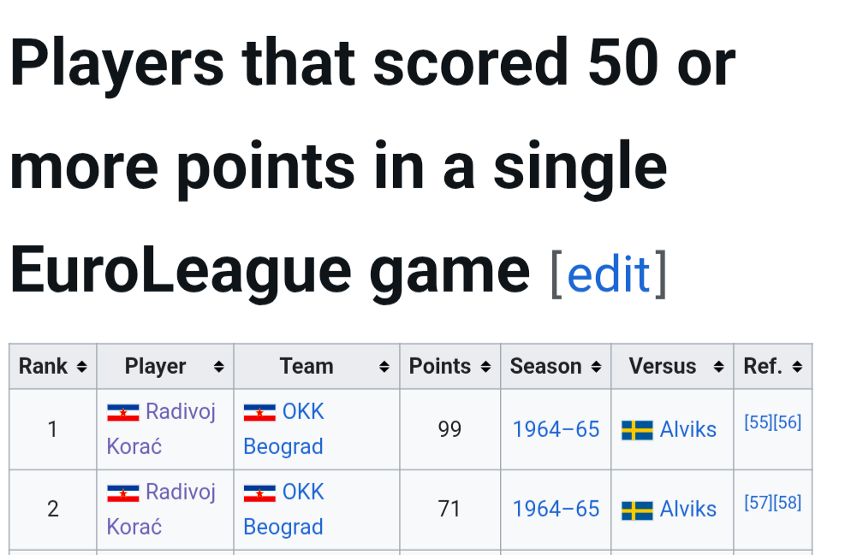The width and height of the screenshot is (863, 555).
Task: Sort table by Player column arrows
Action: (218, 367)
